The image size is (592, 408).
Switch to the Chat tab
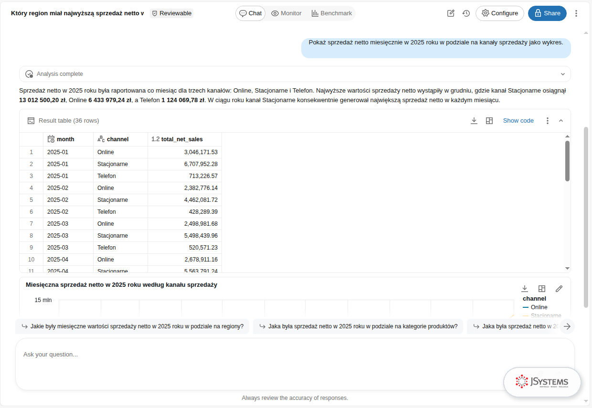(x=251, y=13)
